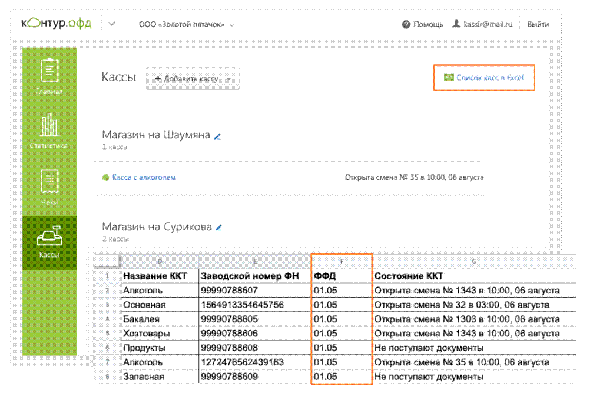Screen dimensions: 603x406
Task: Open the Добавить кассу dropdown arrow
Action: 229,79
